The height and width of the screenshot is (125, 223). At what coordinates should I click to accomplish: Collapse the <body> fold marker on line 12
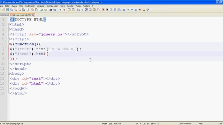point(8,74)
